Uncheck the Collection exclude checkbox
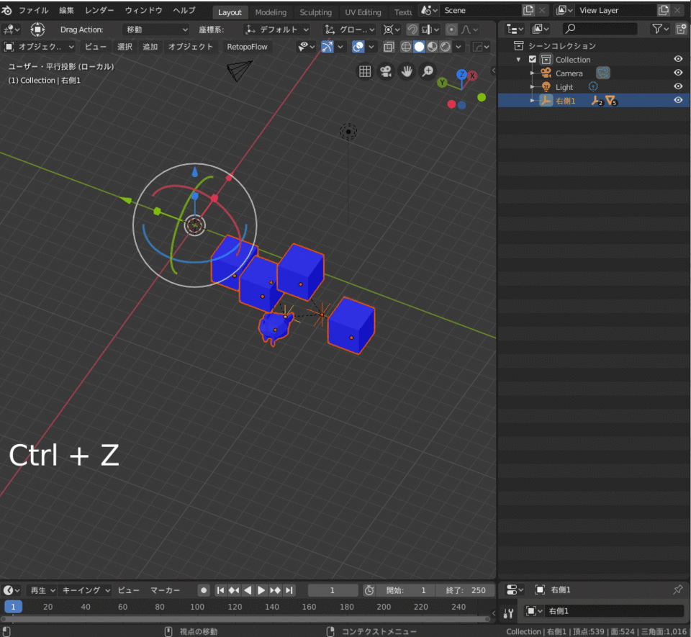This screenshot has height=637, width=691. (533, 60)
